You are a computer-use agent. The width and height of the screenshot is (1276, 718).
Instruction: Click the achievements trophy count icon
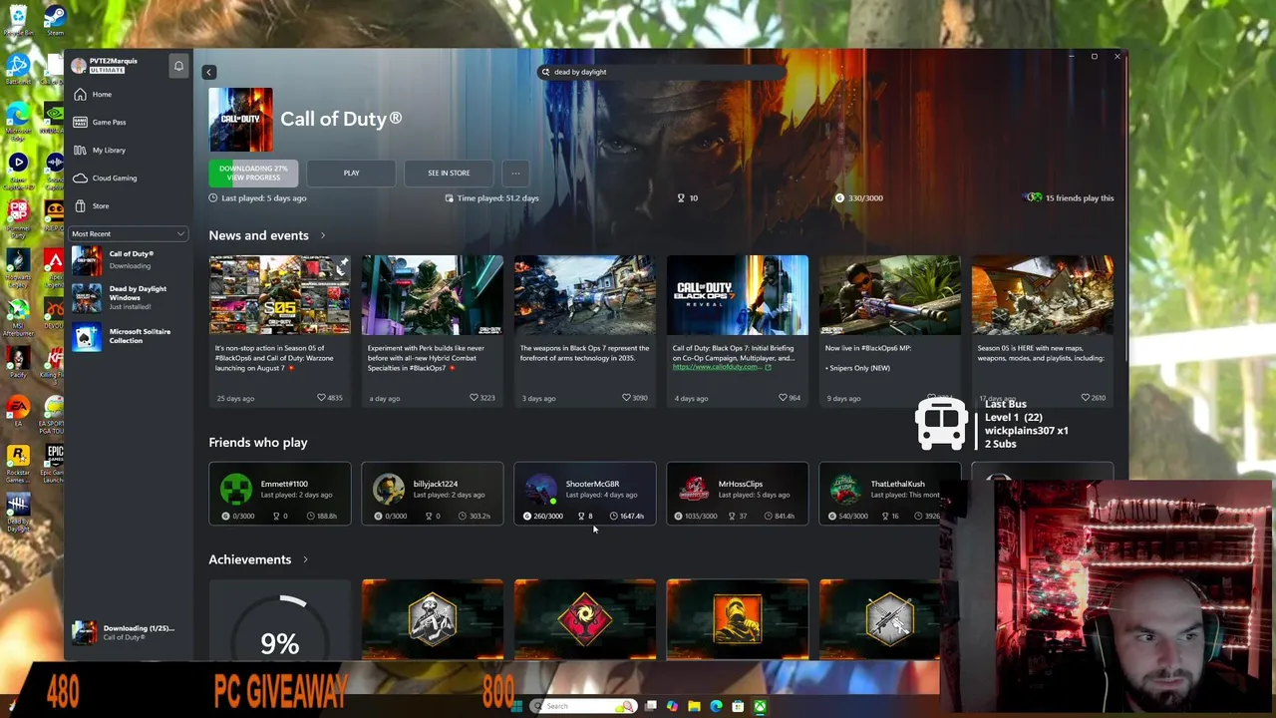tap(681, 197)
